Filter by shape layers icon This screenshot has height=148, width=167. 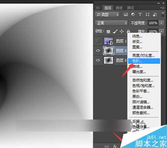click(147, 14)
